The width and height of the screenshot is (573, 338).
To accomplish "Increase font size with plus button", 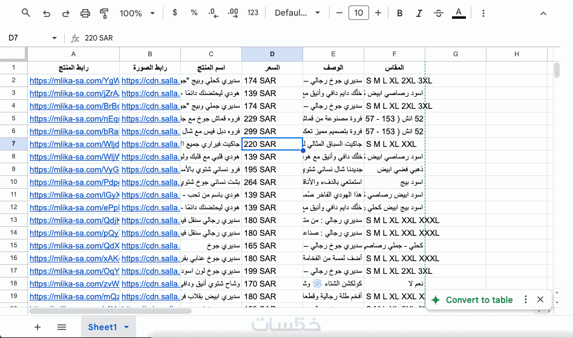I will coord(378,13).
